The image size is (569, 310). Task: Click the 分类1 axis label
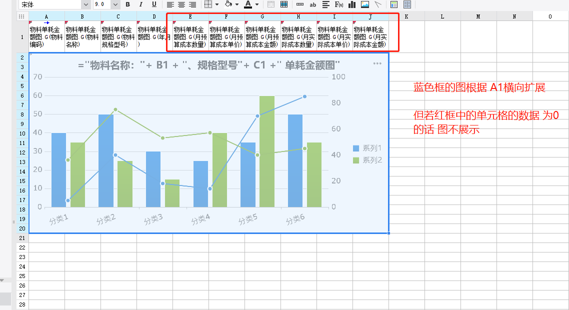pyautogui.click(x=59, y=219)
